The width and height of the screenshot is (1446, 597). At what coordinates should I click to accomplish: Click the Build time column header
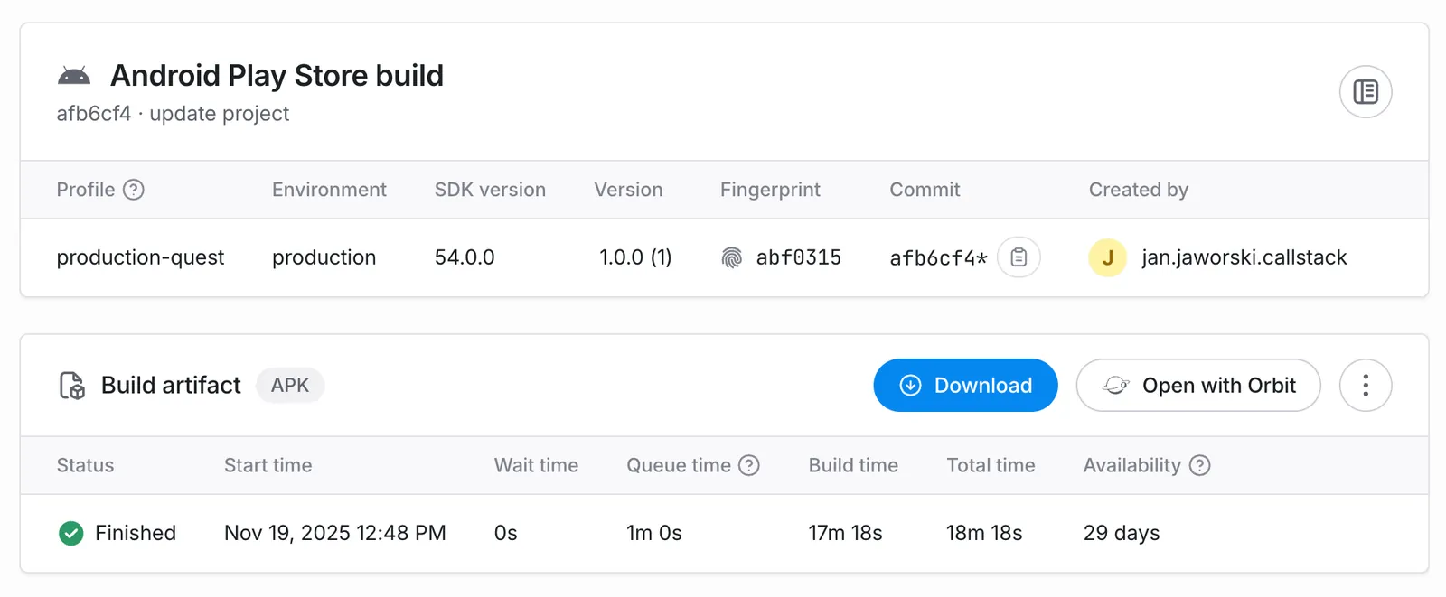click(853, 465)
